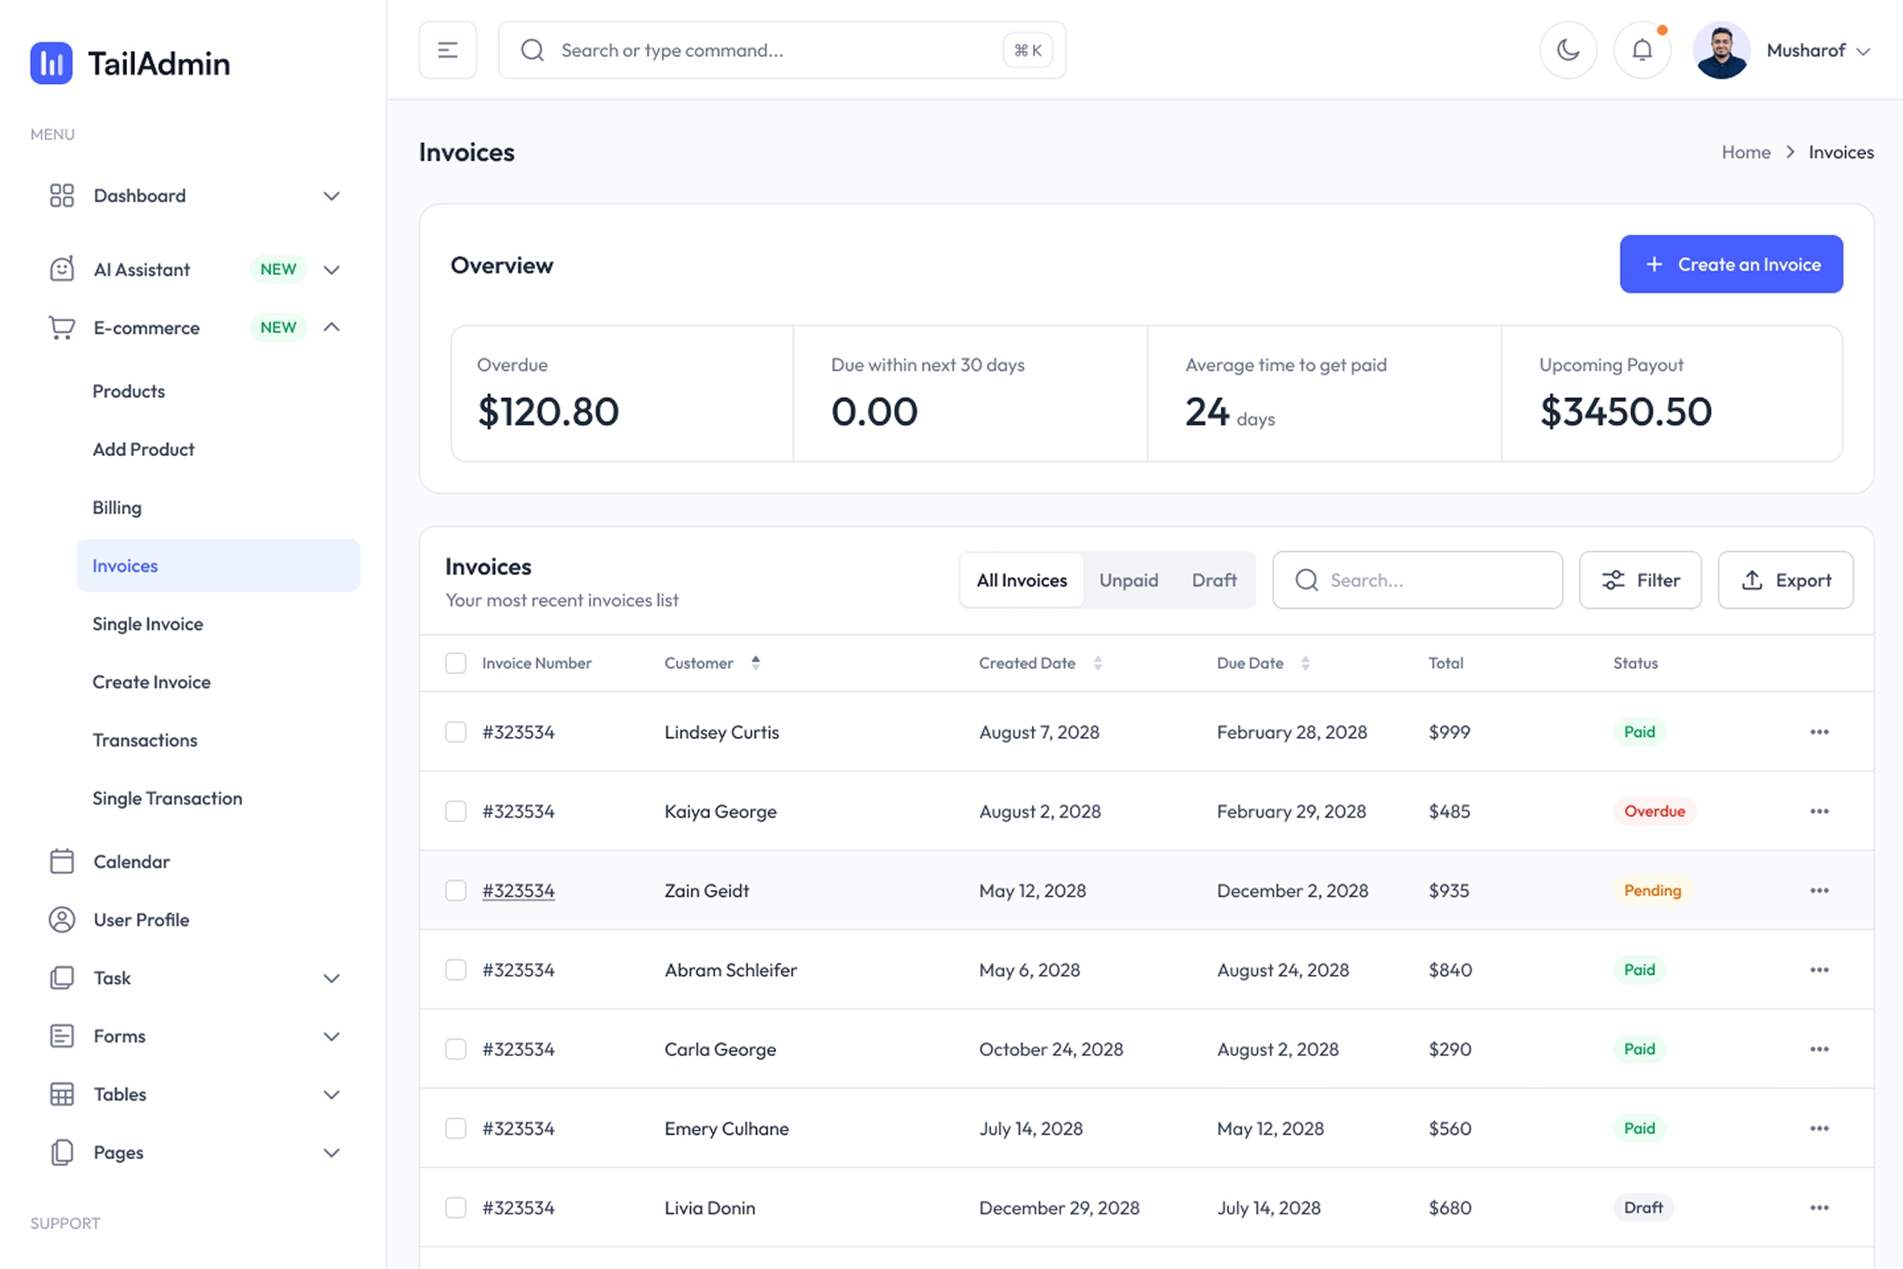
Task: Expand the Task menu chevron
Action: click(x=331, y=978)
